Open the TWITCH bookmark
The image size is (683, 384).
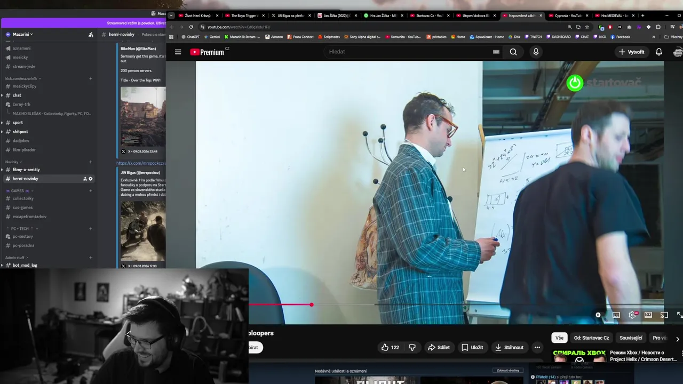pos(533,37)
